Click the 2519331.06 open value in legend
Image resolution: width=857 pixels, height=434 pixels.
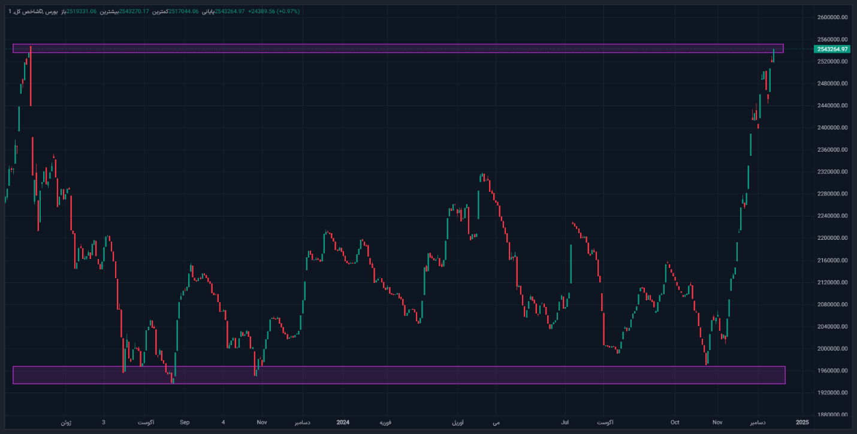[80, 11]
